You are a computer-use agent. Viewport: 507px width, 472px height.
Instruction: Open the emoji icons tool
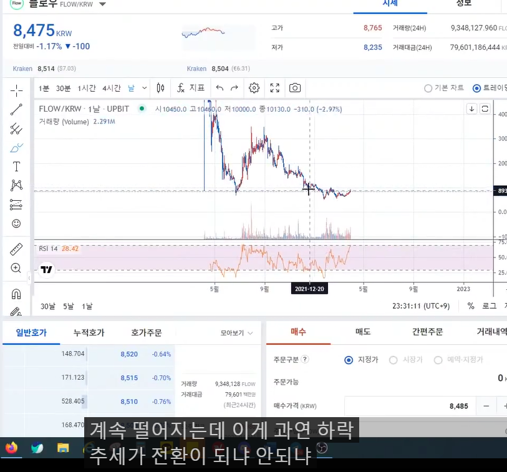tap(16, 223)
